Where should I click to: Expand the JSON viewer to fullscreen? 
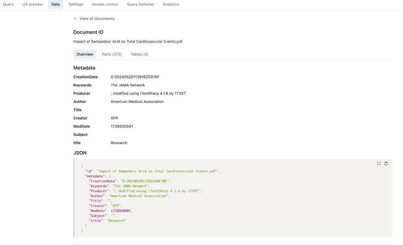[378, 163]
